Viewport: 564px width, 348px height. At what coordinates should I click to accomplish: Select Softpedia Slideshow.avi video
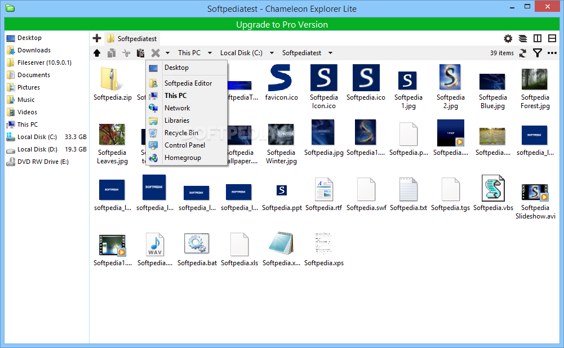tap(535, 202)
